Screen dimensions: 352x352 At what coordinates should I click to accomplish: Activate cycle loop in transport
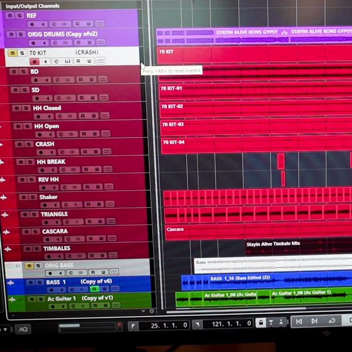click(x=332, y=321)
